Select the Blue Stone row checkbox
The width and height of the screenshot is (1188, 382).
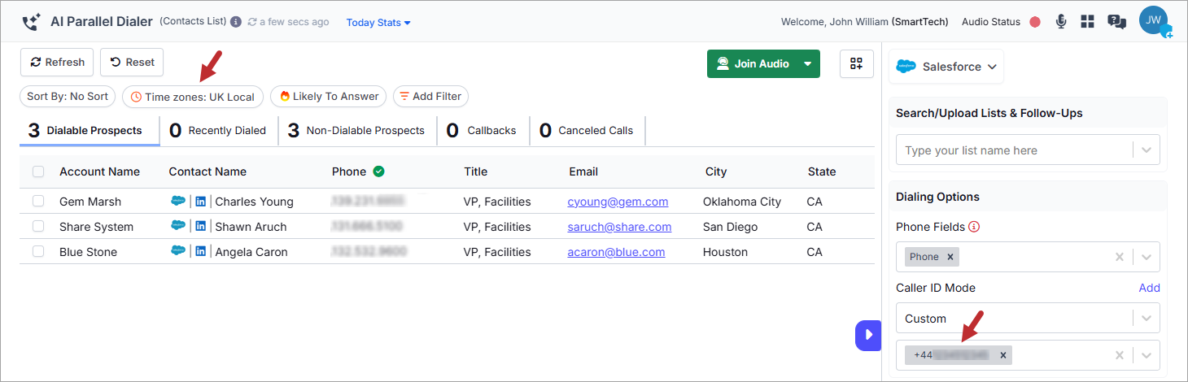tap(38, 251)
